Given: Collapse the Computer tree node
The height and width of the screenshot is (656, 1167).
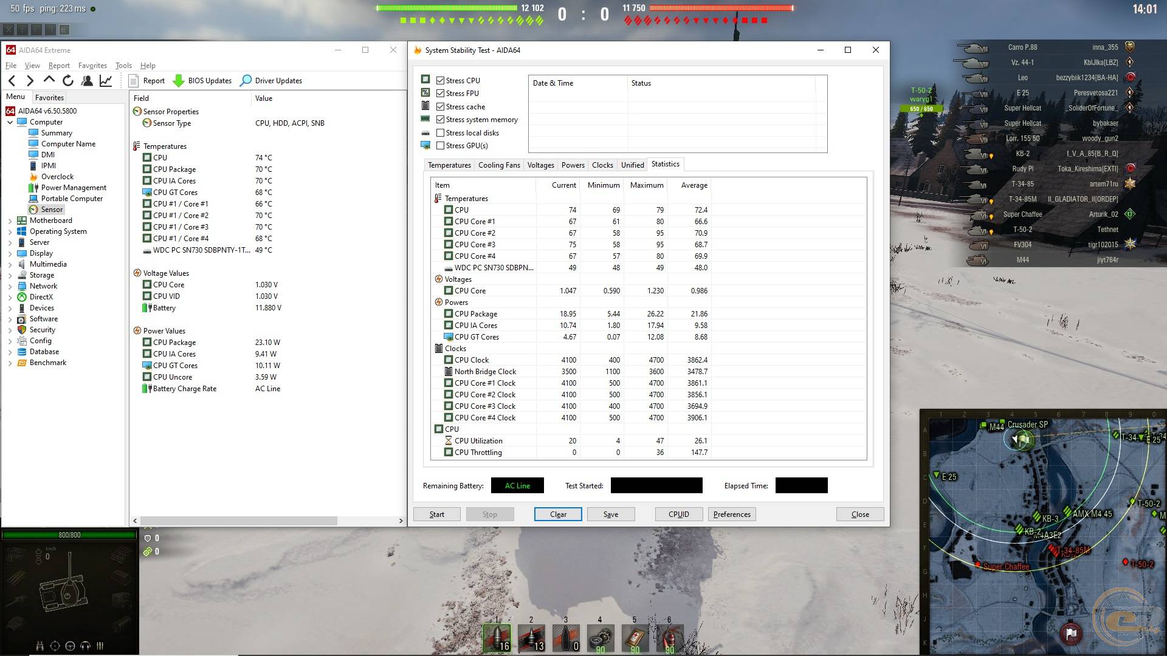Looking at the screenshot, I should (10, 122).
